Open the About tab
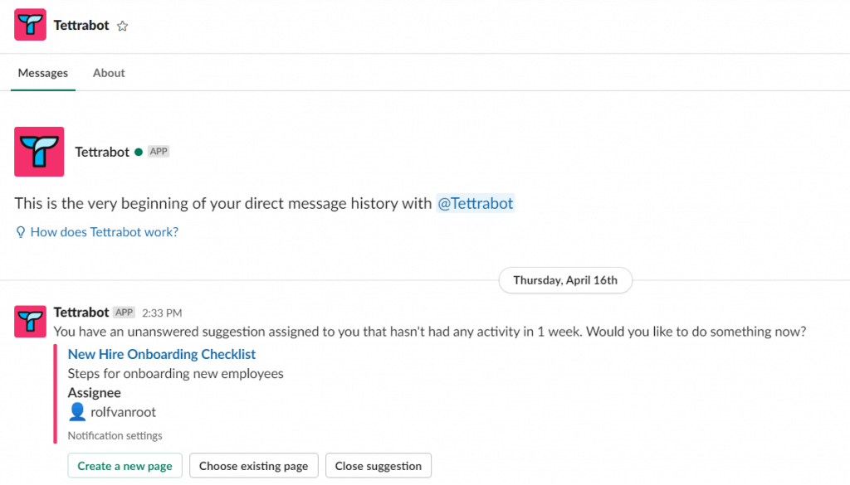Screen dimensions: 850x485 click(x=109, y=73)
